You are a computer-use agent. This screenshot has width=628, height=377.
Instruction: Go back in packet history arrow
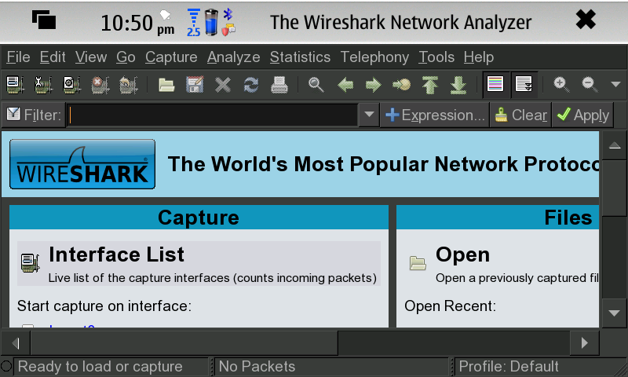(x=345, y=85)
